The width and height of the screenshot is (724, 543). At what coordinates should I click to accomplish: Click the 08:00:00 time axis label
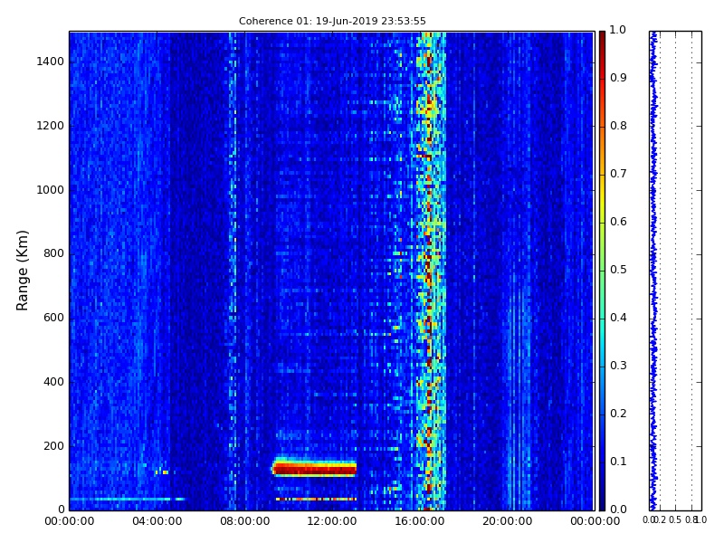point(244,521)
